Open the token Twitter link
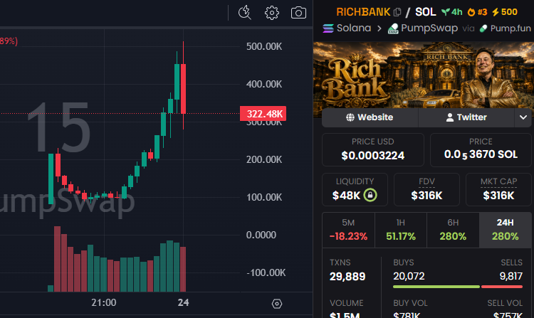This screenshot has width=534, height=318. [466, 117]
